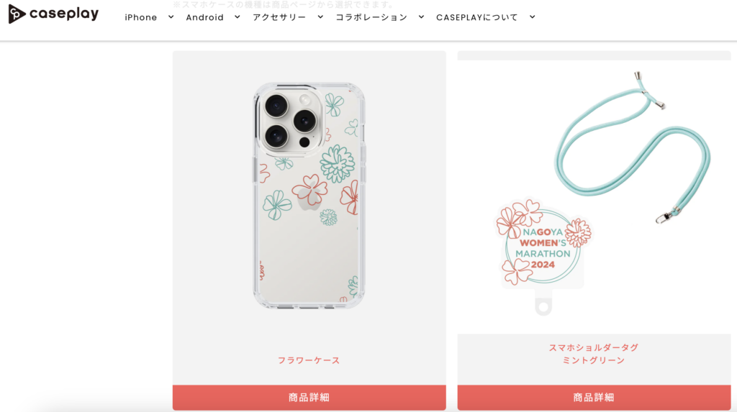This screenshot has width=737, height=412.
Task: Expand the chevron beside コラボレーション
Action: point(422,17)
